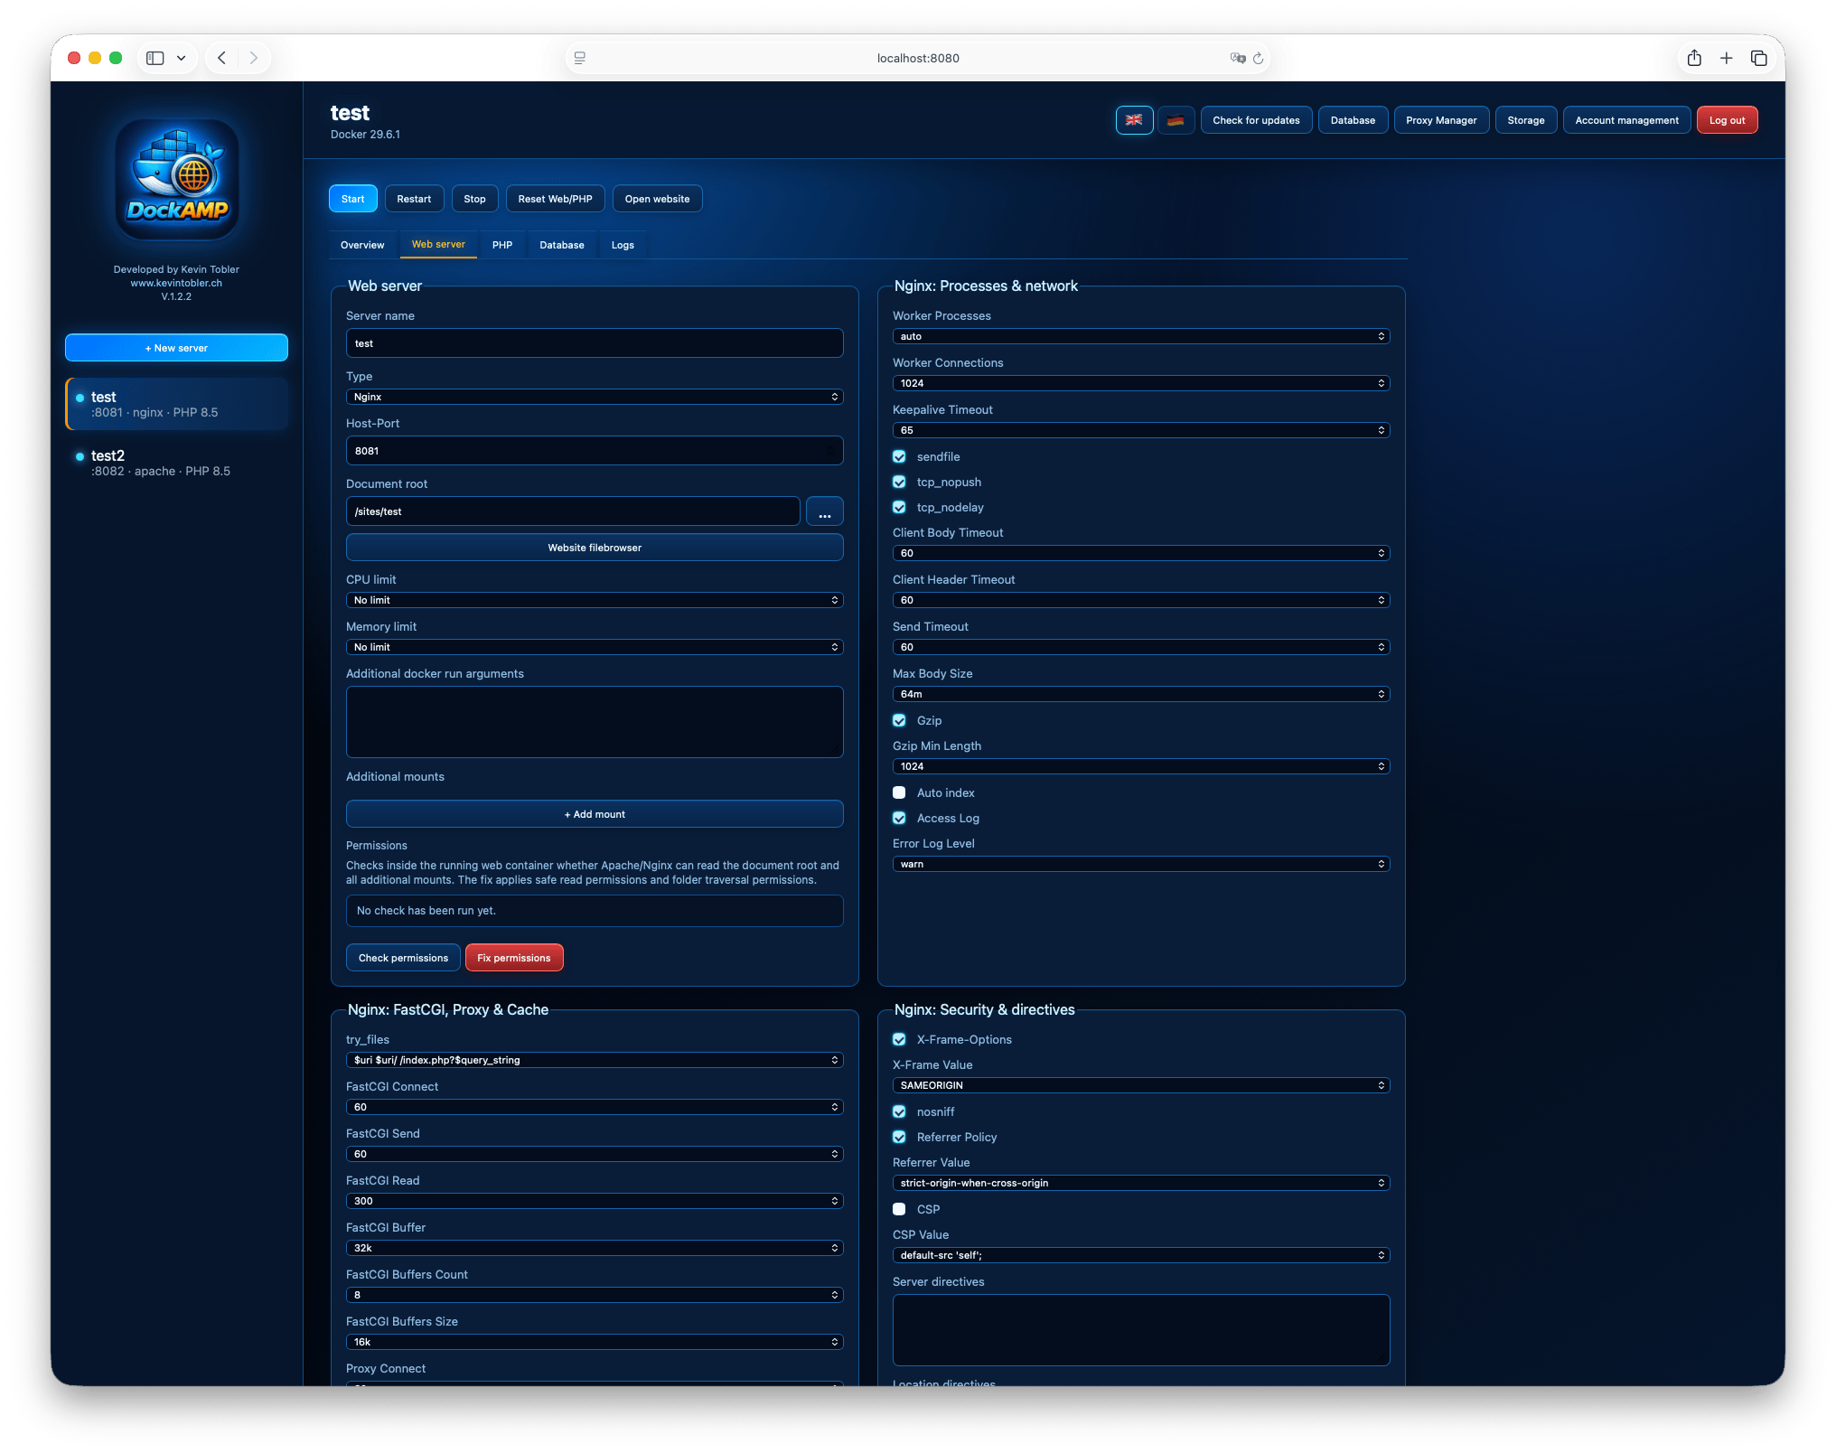The image size is (1836, 1453).
Task: Click Reset Web/PHP button
Action: [555, 199]
